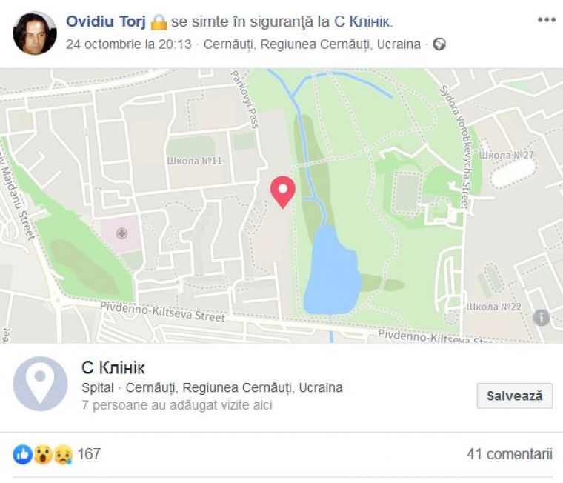This screenshot has width=563, height=483.
Task: Click the С Клінік link in post header
Action: (362, 21)
